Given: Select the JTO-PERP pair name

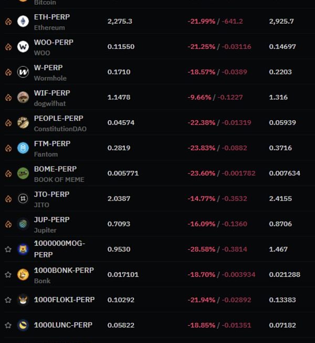Looking at the screenshot, I should click(x=52, y=194).
